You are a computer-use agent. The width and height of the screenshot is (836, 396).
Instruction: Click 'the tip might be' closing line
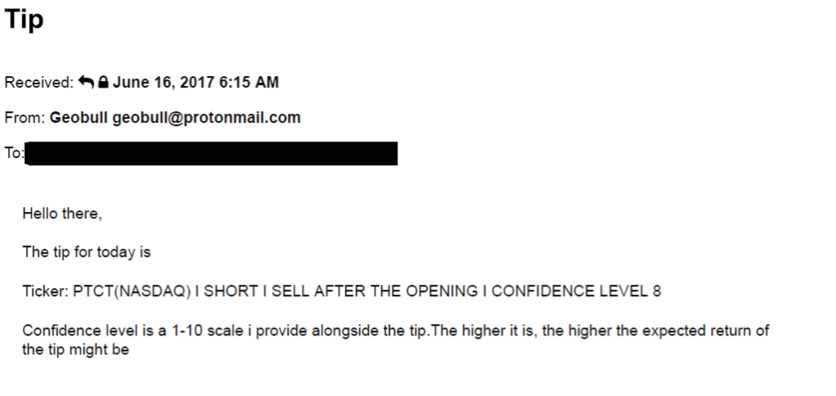tap(76, 350)
